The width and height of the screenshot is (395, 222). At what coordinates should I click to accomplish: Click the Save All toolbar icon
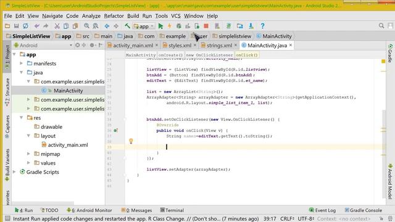pyautogui.click(x=17, y=26)
